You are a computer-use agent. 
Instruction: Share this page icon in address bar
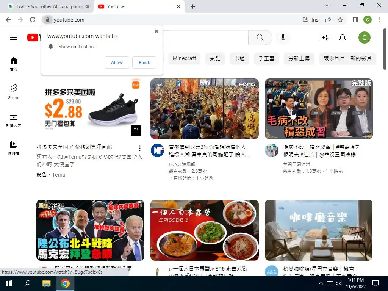pyautogui.click(x=328, y=20)
